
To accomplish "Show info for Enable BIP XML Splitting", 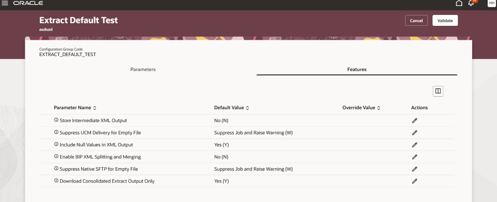I will 57,156.
